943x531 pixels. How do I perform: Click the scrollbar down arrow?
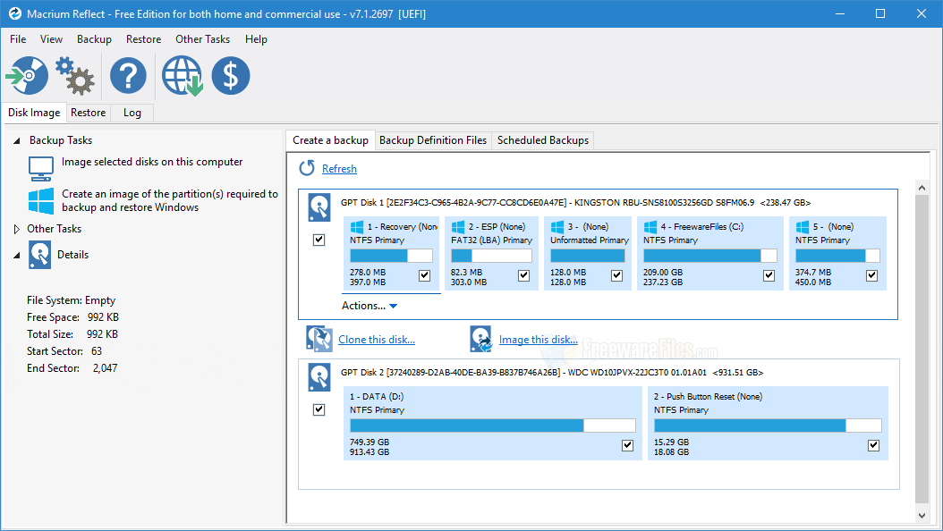point(922,515)
